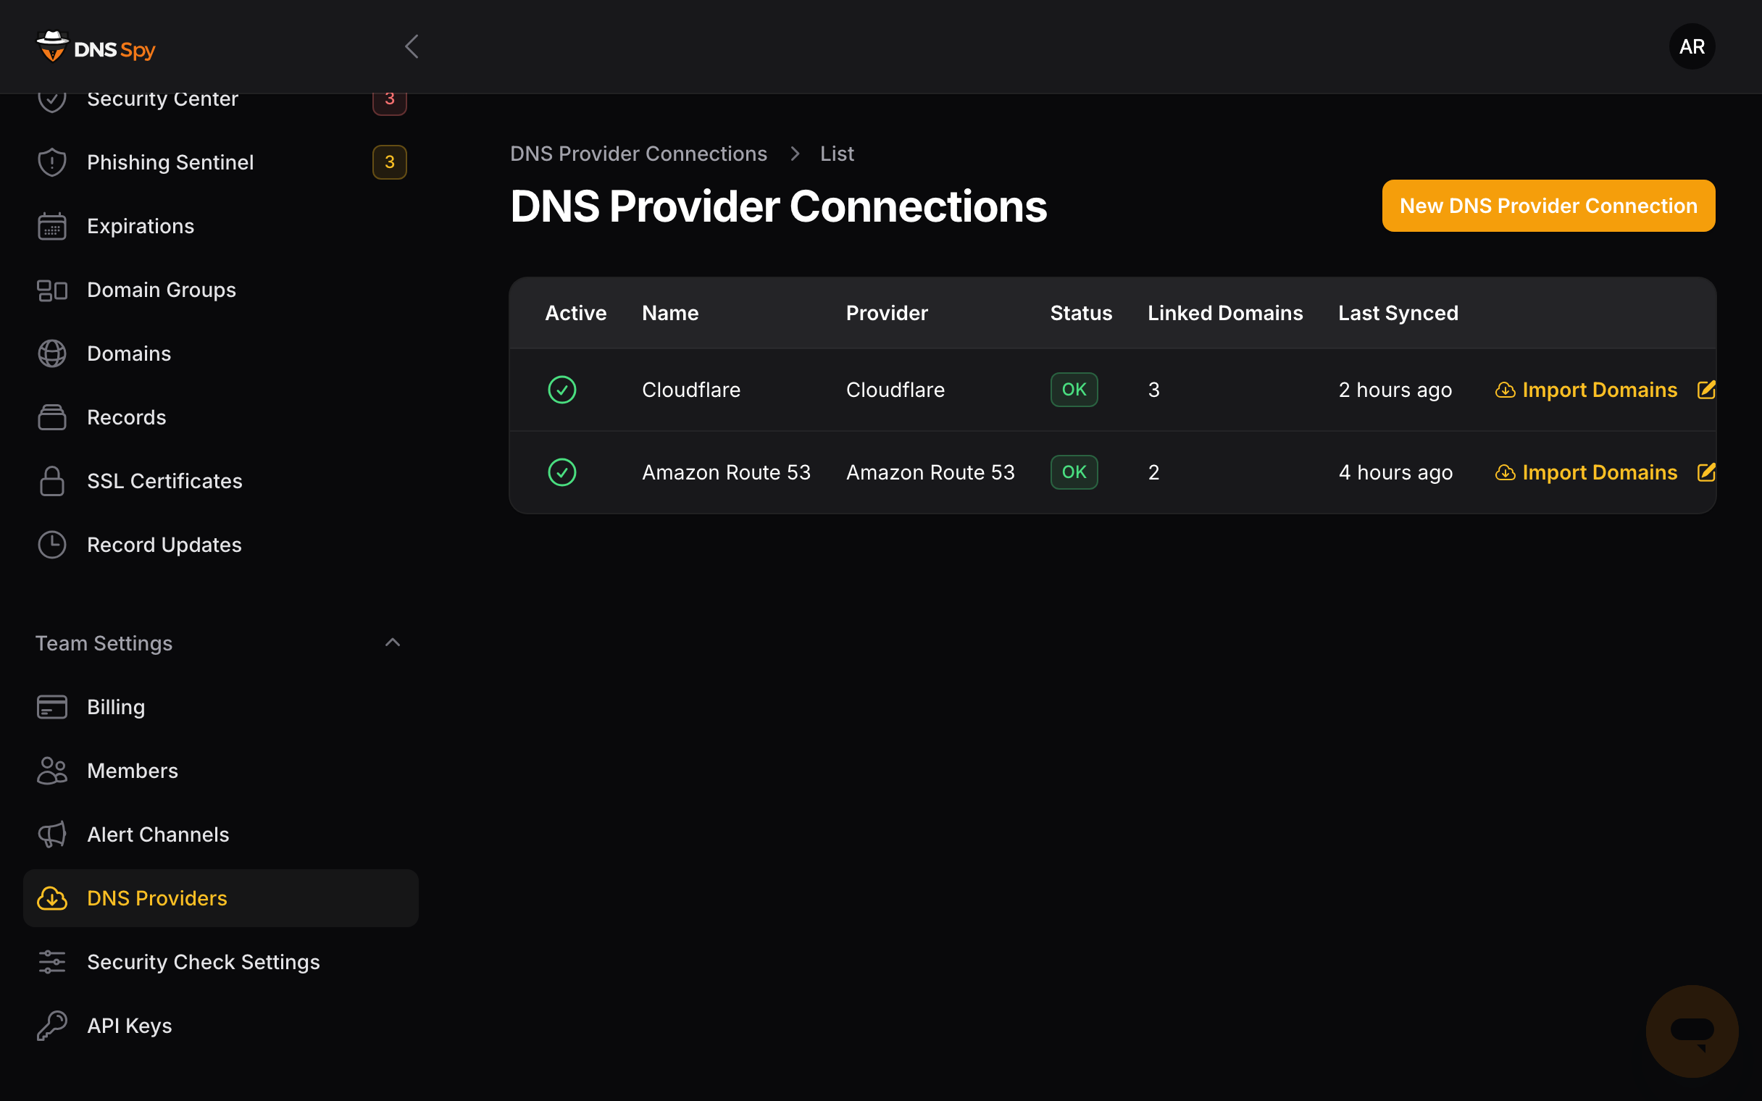
Task: Click the DNS Providers cloud icon
Action: click(51, 898)
